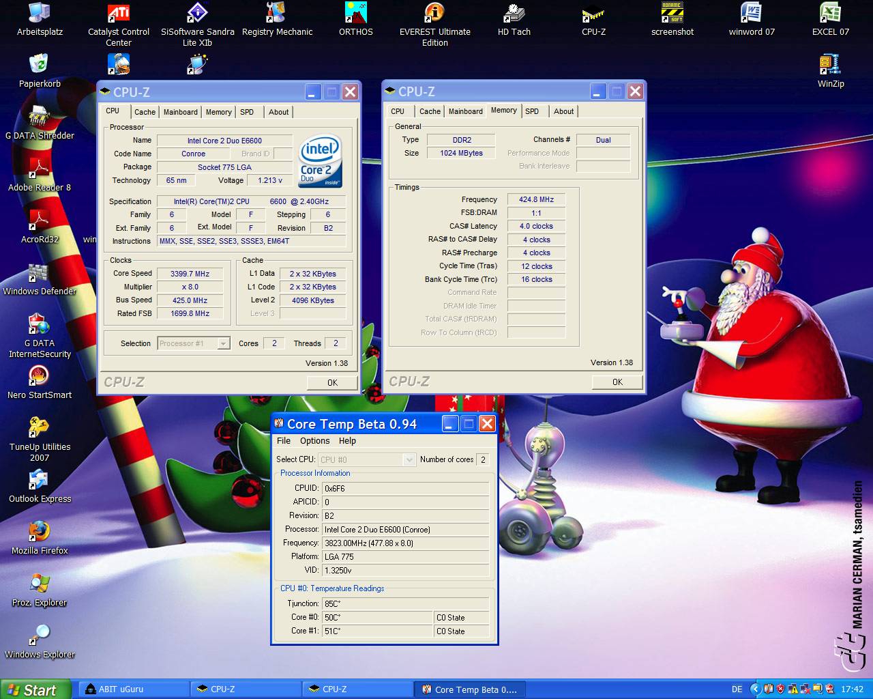
Task: Select the VID value 1.3250v
Action: pyautogui.click(x=406, y=570)
